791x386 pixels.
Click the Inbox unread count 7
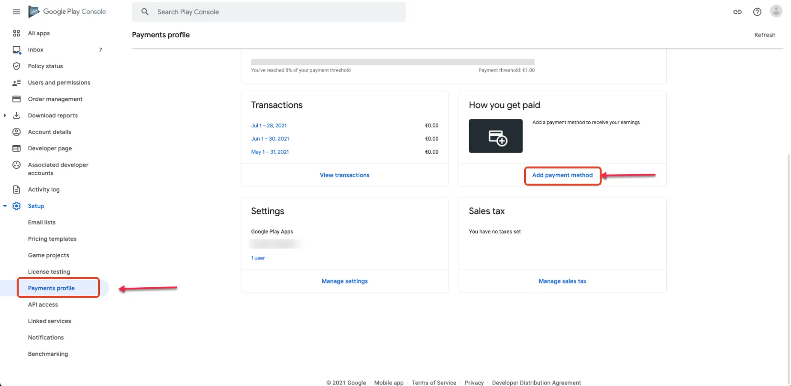click(100, 50)
